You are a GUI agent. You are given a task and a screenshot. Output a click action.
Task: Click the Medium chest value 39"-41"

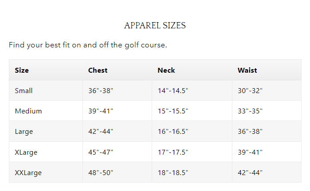(x=101, y=111)
